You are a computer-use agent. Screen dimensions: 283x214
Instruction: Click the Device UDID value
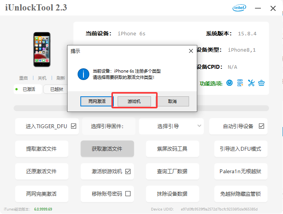219,209
